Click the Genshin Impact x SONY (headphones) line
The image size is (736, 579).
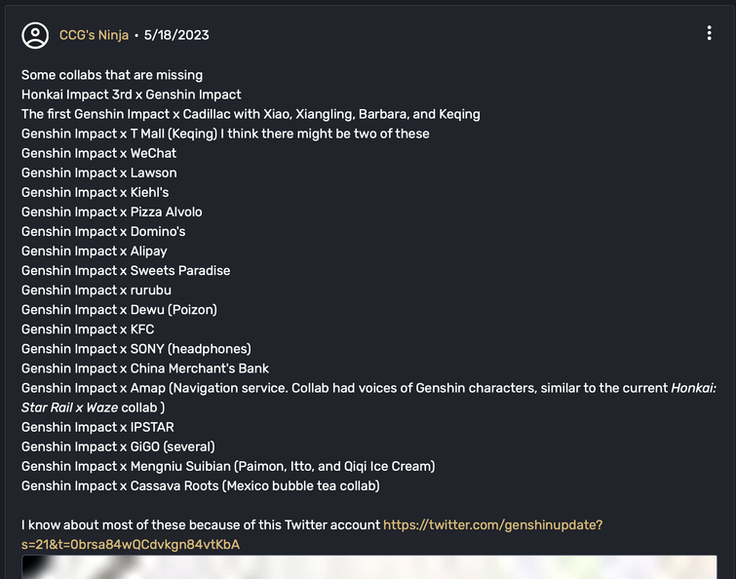[136, 349]
